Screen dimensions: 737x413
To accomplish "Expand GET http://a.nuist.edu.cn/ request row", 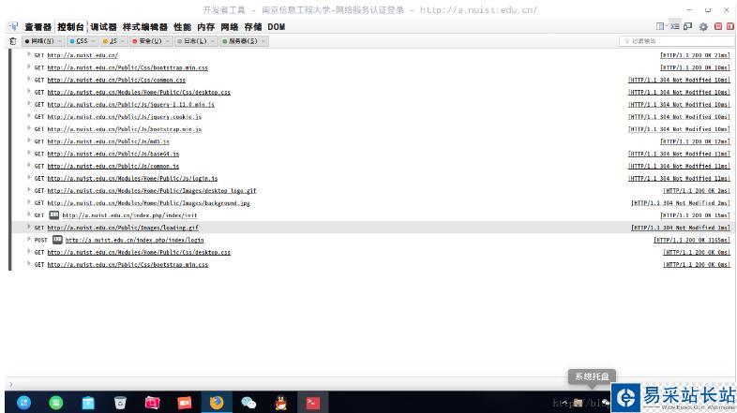I will [29, 54].
